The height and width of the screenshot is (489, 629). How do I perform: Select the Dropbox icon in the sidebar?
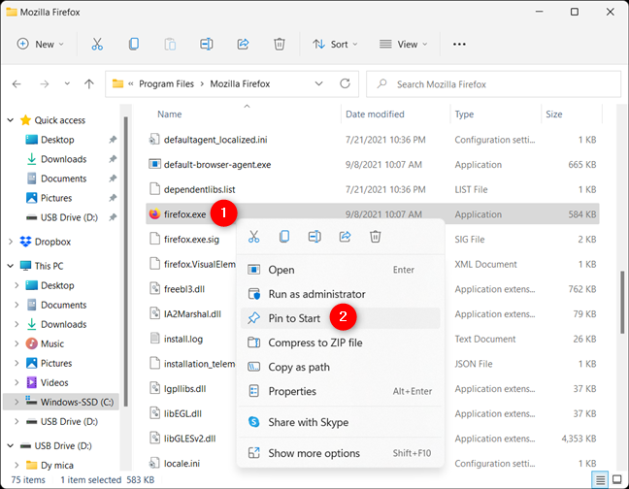click(25, 242)
